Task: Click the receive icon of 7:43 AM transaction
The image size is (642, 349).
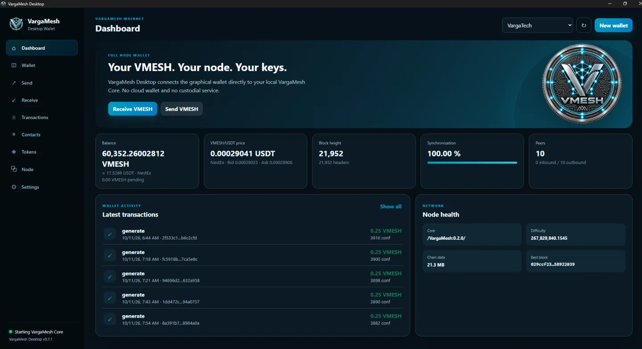Action: coord(110,298)
